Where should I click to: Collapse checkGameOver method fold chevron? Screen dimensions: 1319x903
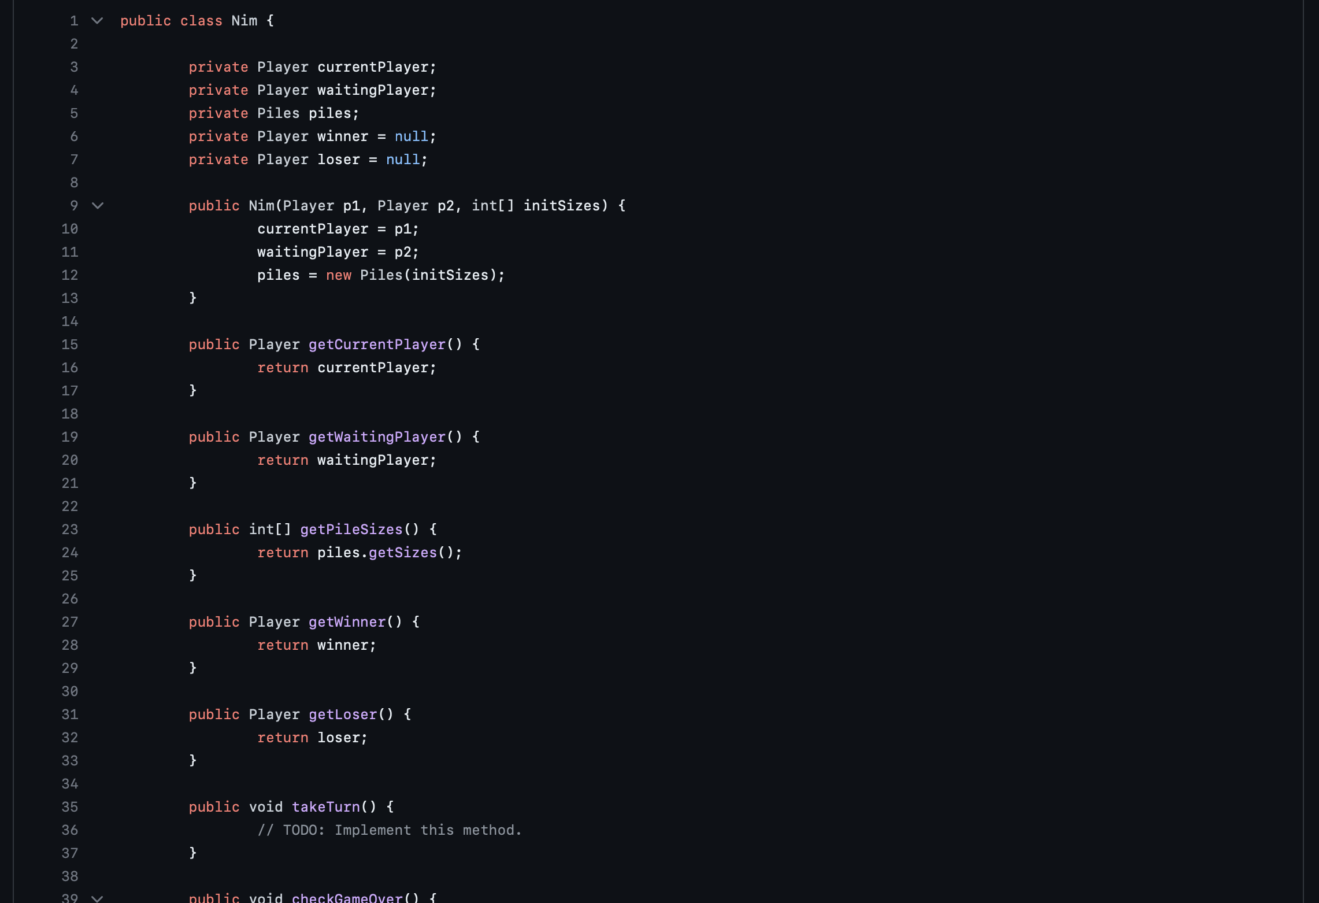[97, 898]
